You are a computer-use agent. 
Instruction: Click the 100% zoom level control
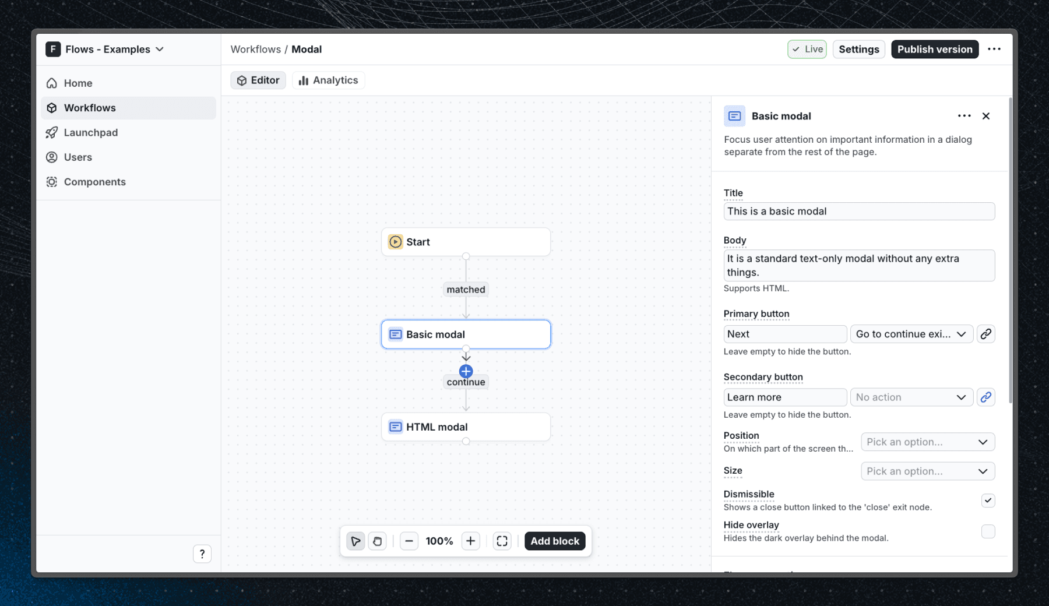coord(439,541)
